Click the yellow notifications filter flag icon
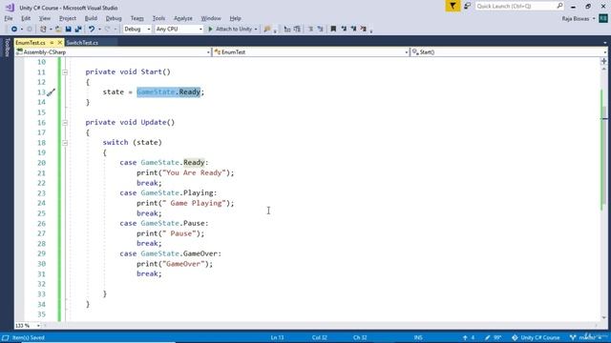611x343 pixels. [453, 7]
